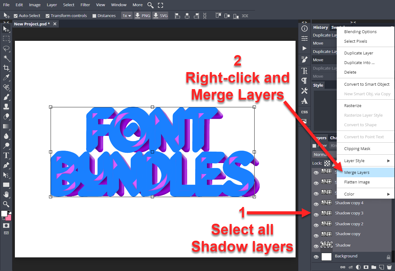Toggle the Auto-Select checkbox
Viewport: 395px width, 271px height.
coord(16,16)
